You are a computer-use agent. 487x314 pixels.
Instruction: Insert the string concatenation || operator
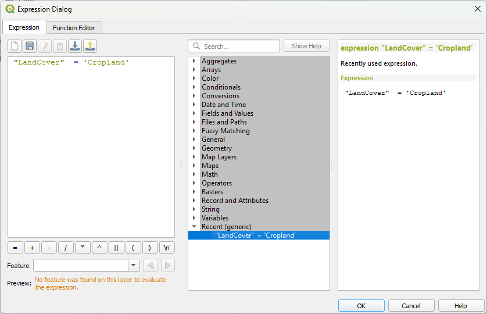pos(116,248)
